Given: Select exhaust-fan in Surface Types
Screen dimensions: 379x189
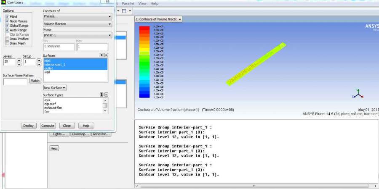Looking at the screenshot, I should pyautogui.click(x=73, y=108).
